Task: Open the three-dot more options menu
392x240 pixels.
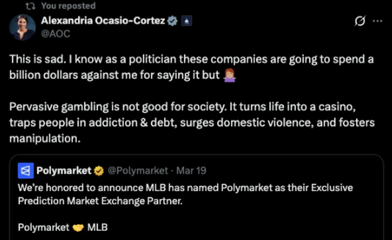Action: pos(377,21)
